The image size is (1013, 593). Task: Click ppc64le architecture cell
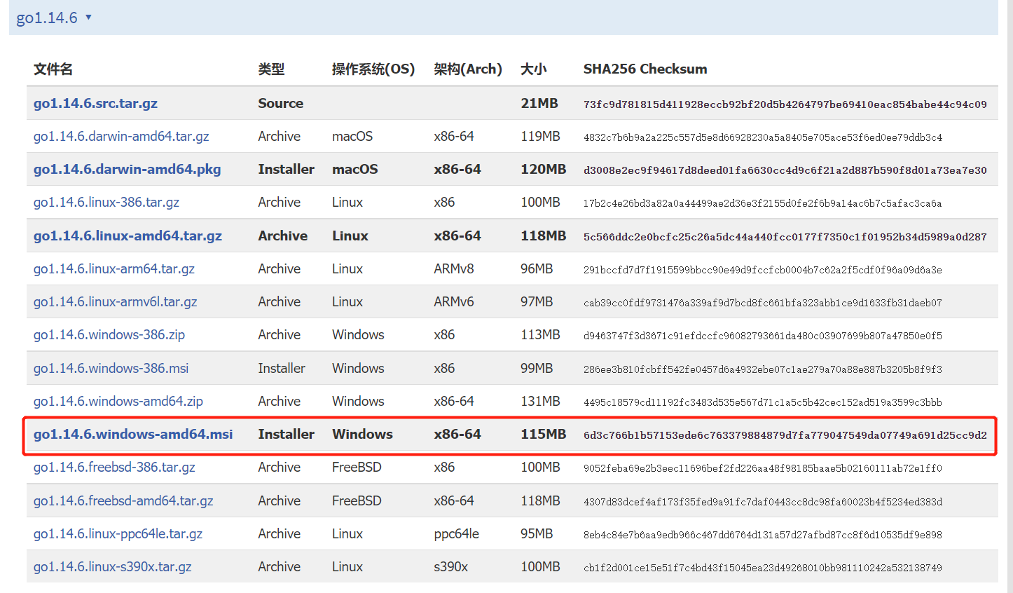(x=456, y=533)
